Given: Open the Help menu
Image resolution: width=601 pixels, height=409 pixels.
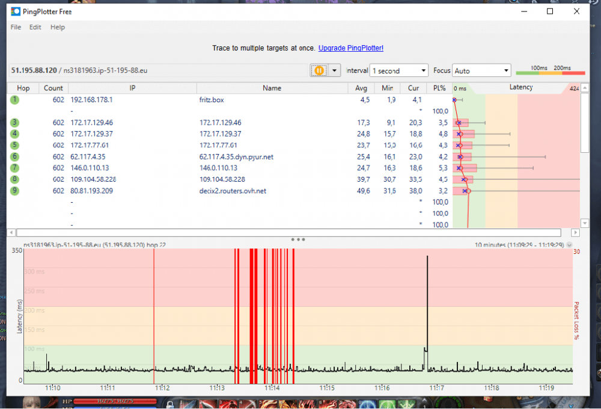Looking at the screenshot, I should [58, 27].
